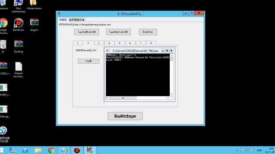This screenshot has height=154, width=275.
Task: Open the console window system menu icon
Action: [x=107, y=51]
